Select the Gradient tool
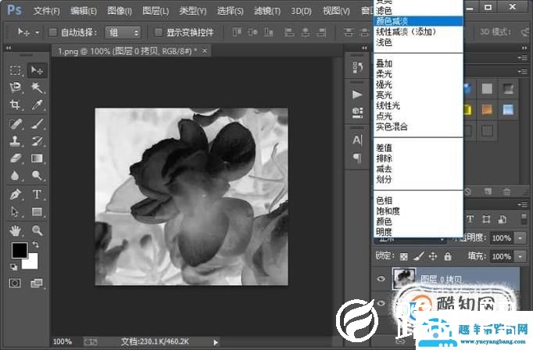This screenshot has width=533, height=350. (37, 159)
